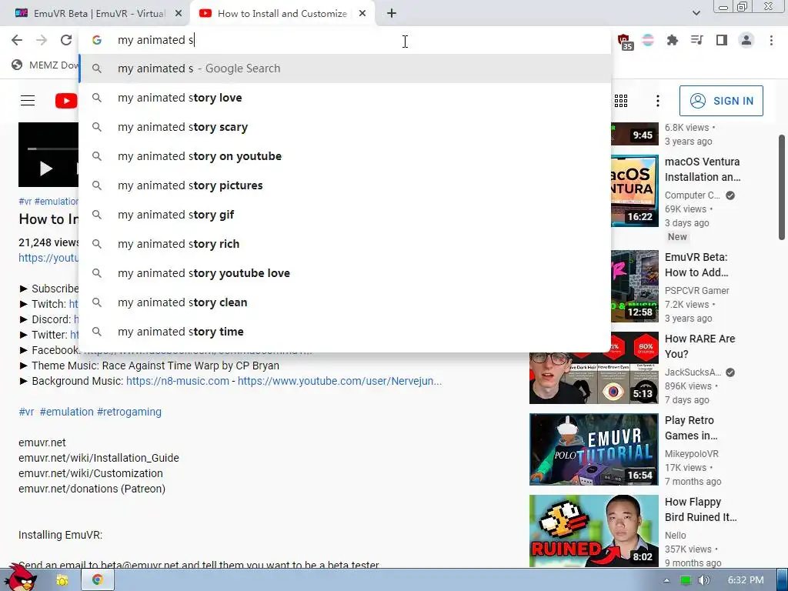Open the media control playlist icon
The height and width of the screenshot is (591, 788).
(696, 40)
